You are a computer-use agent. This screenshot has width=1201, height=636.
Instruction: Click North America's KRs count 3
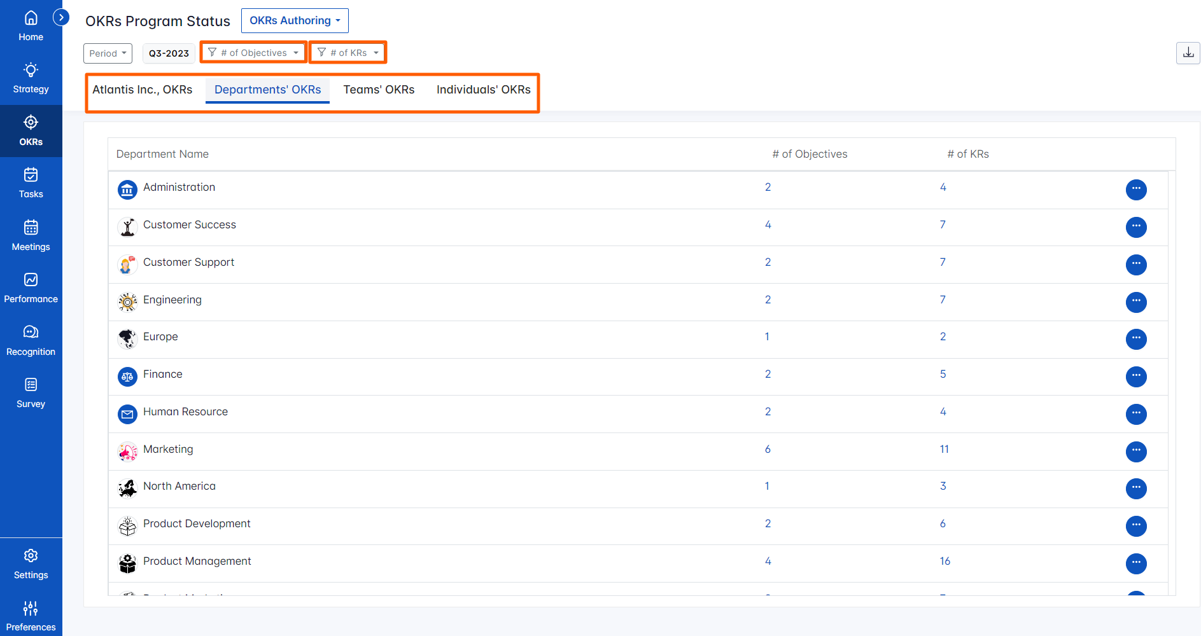[943, 486]
